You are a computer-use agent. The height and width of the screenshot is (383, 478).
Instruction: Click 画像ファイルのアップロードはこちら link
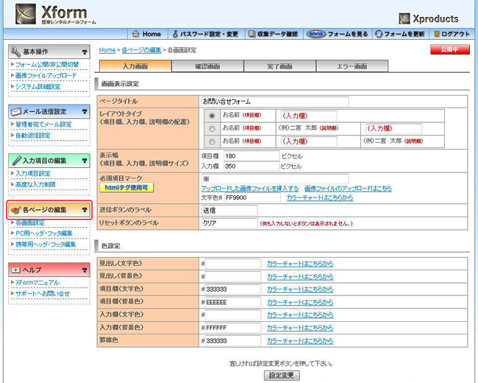[348, 189]
